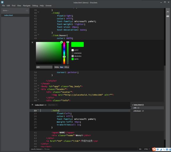Switch color format to RGBa
Viewport: 171px width, 152px height.
tap(57, 67)
